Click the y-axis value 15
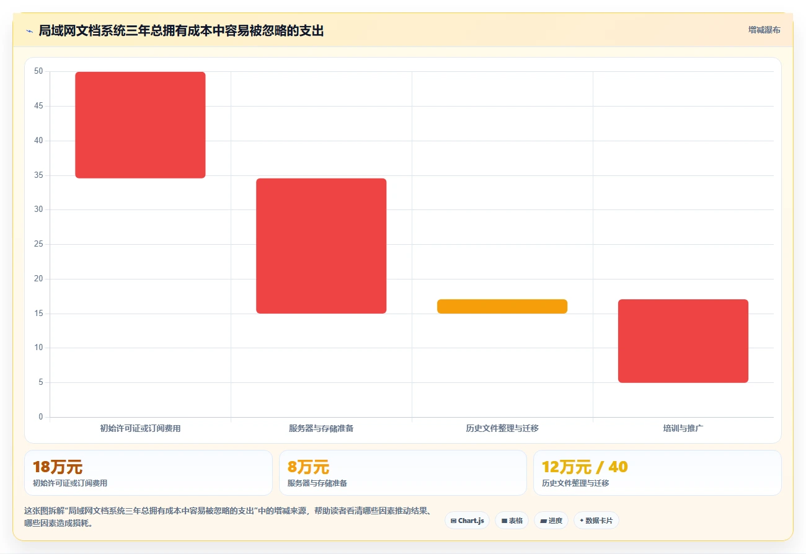Image resolution: width=806 pixels, height=554 pixels. tap(38, 314)
